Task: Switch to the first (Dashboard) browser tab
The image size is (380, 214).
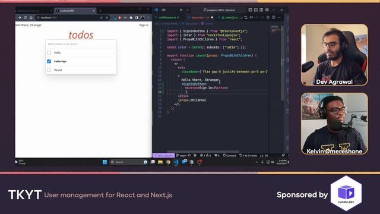Action: coord(34,11)
